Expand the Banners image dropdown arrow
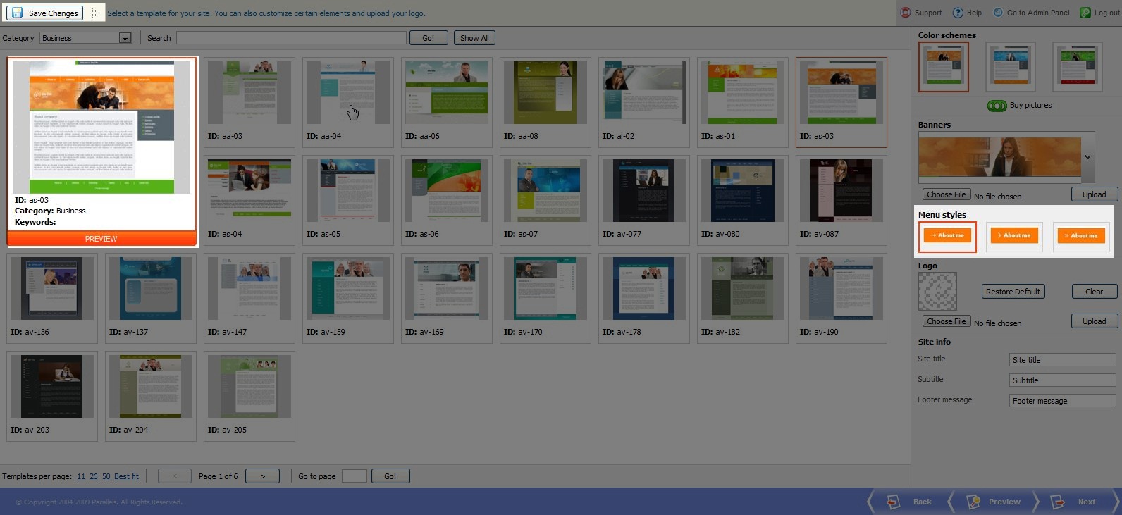The width and height of the screenshot is (1122, 515). [1087, 157]
